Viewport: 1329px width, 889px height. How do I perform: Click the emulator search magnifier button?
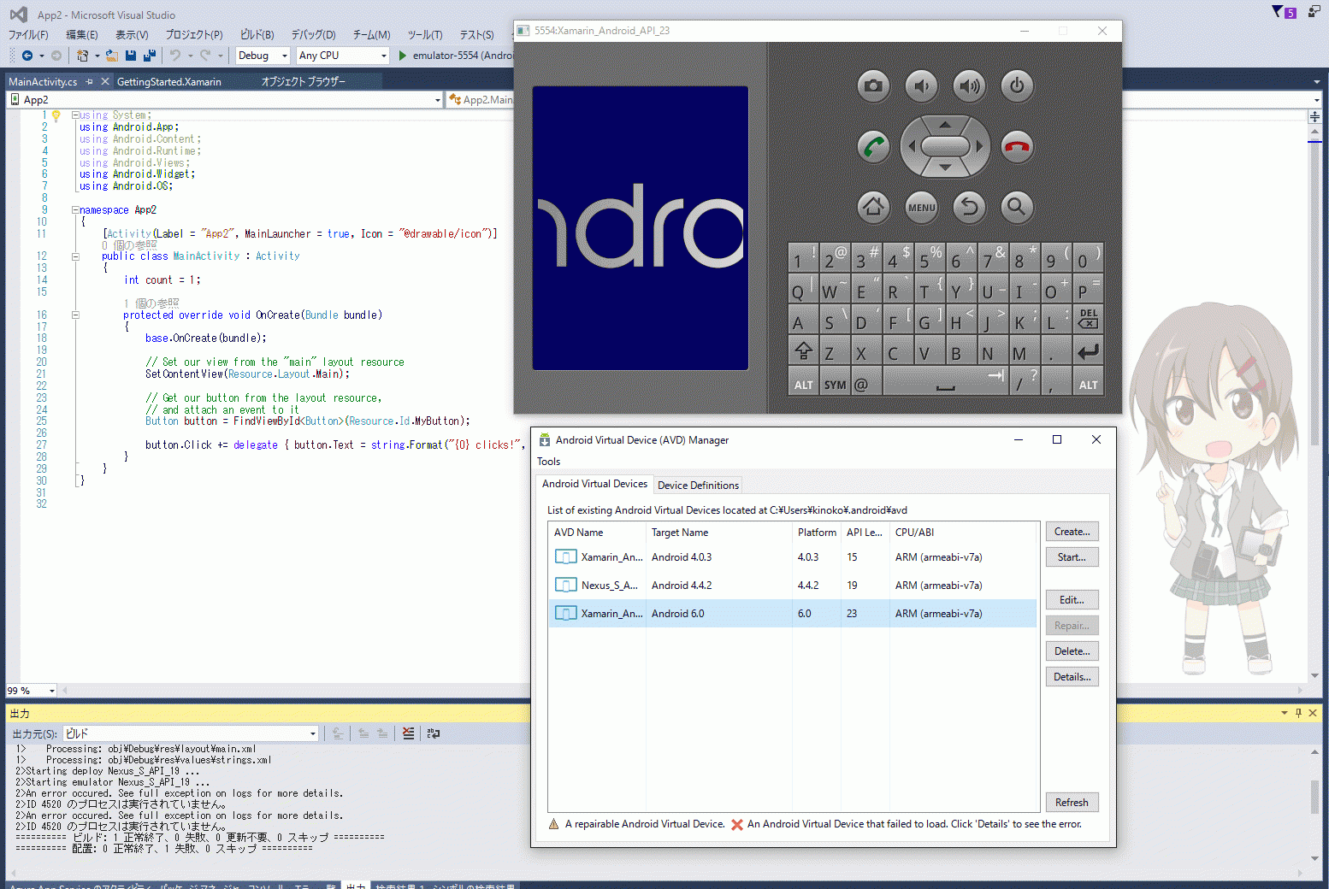coord(1016,207)
